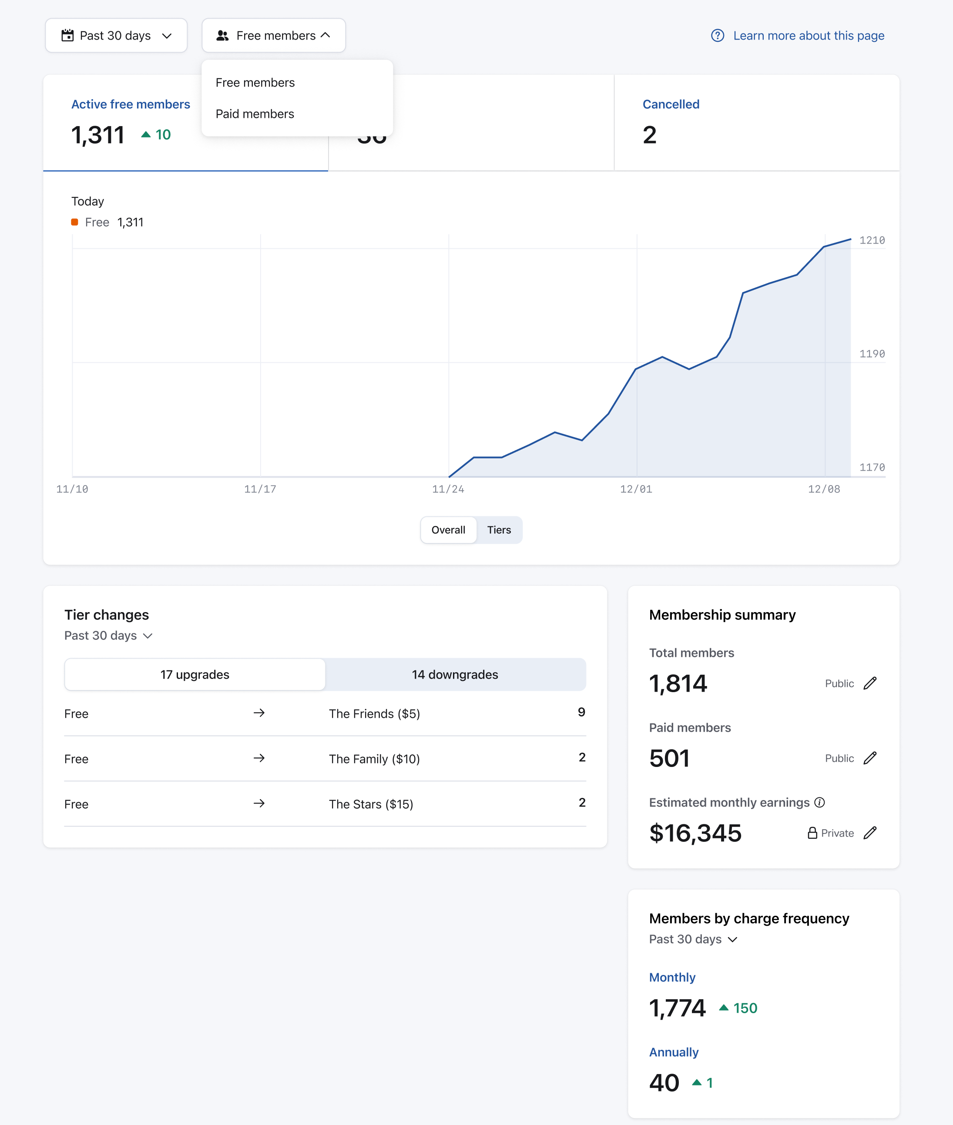The width and height of the screenshot is (953, 1125).
Task: Click the info icon beside Estimated monthly earnings
Action: point(819,803)
